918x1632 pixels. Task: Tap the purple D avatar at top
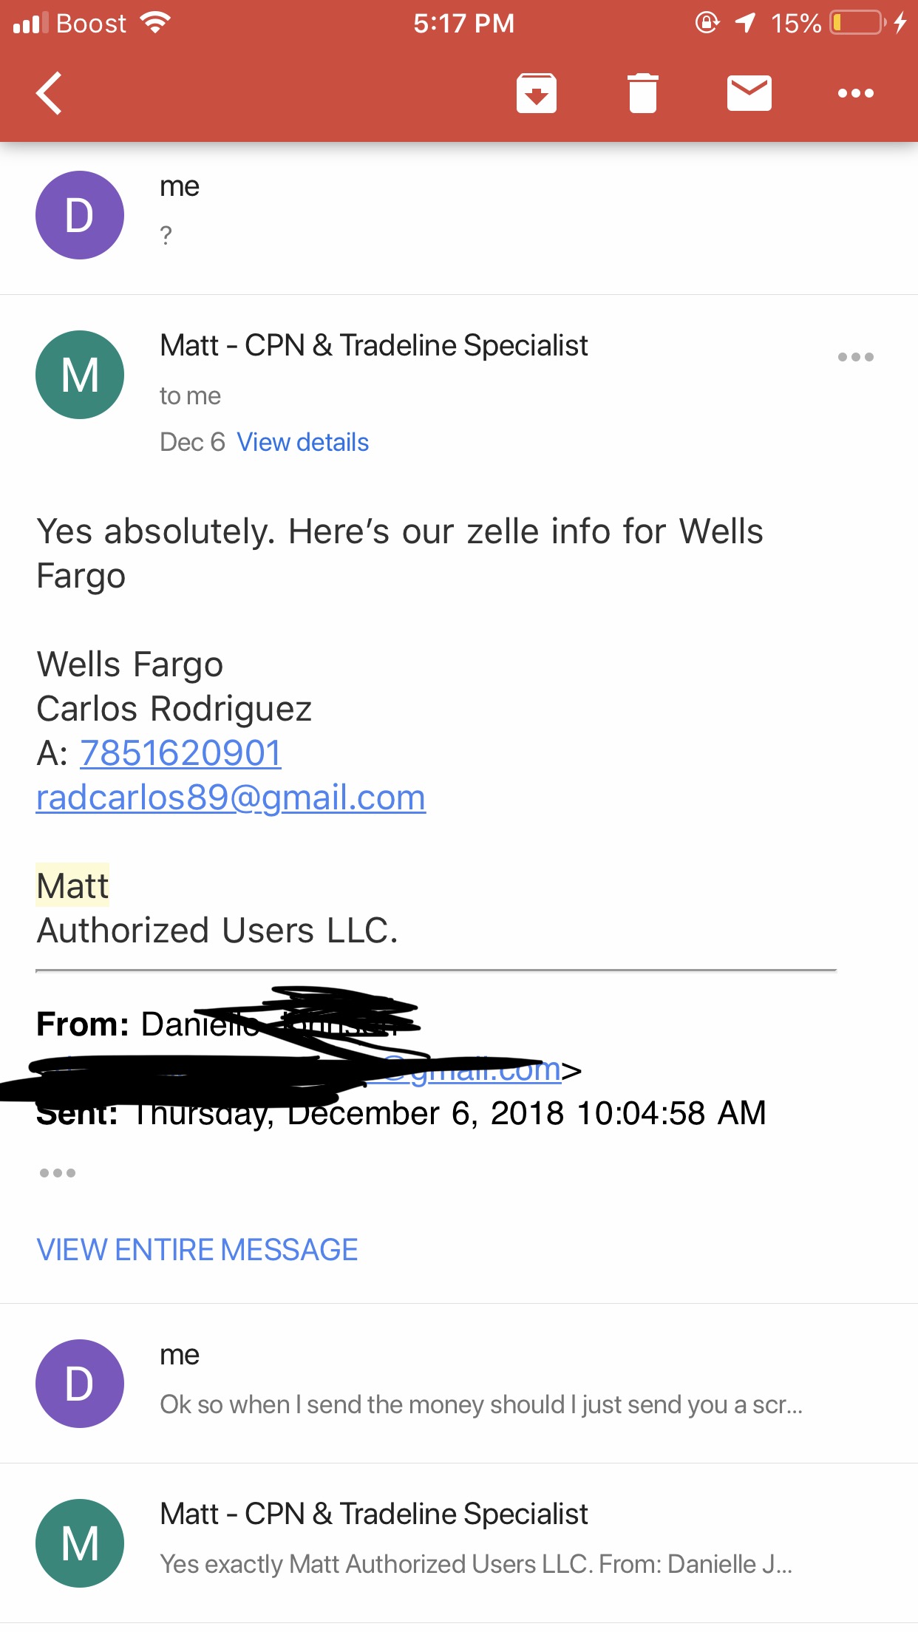click(x=80, y=215)
